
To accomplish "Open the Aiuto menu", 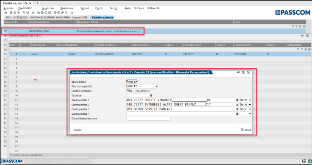I will pyautogui.click(x=128, y=8).
